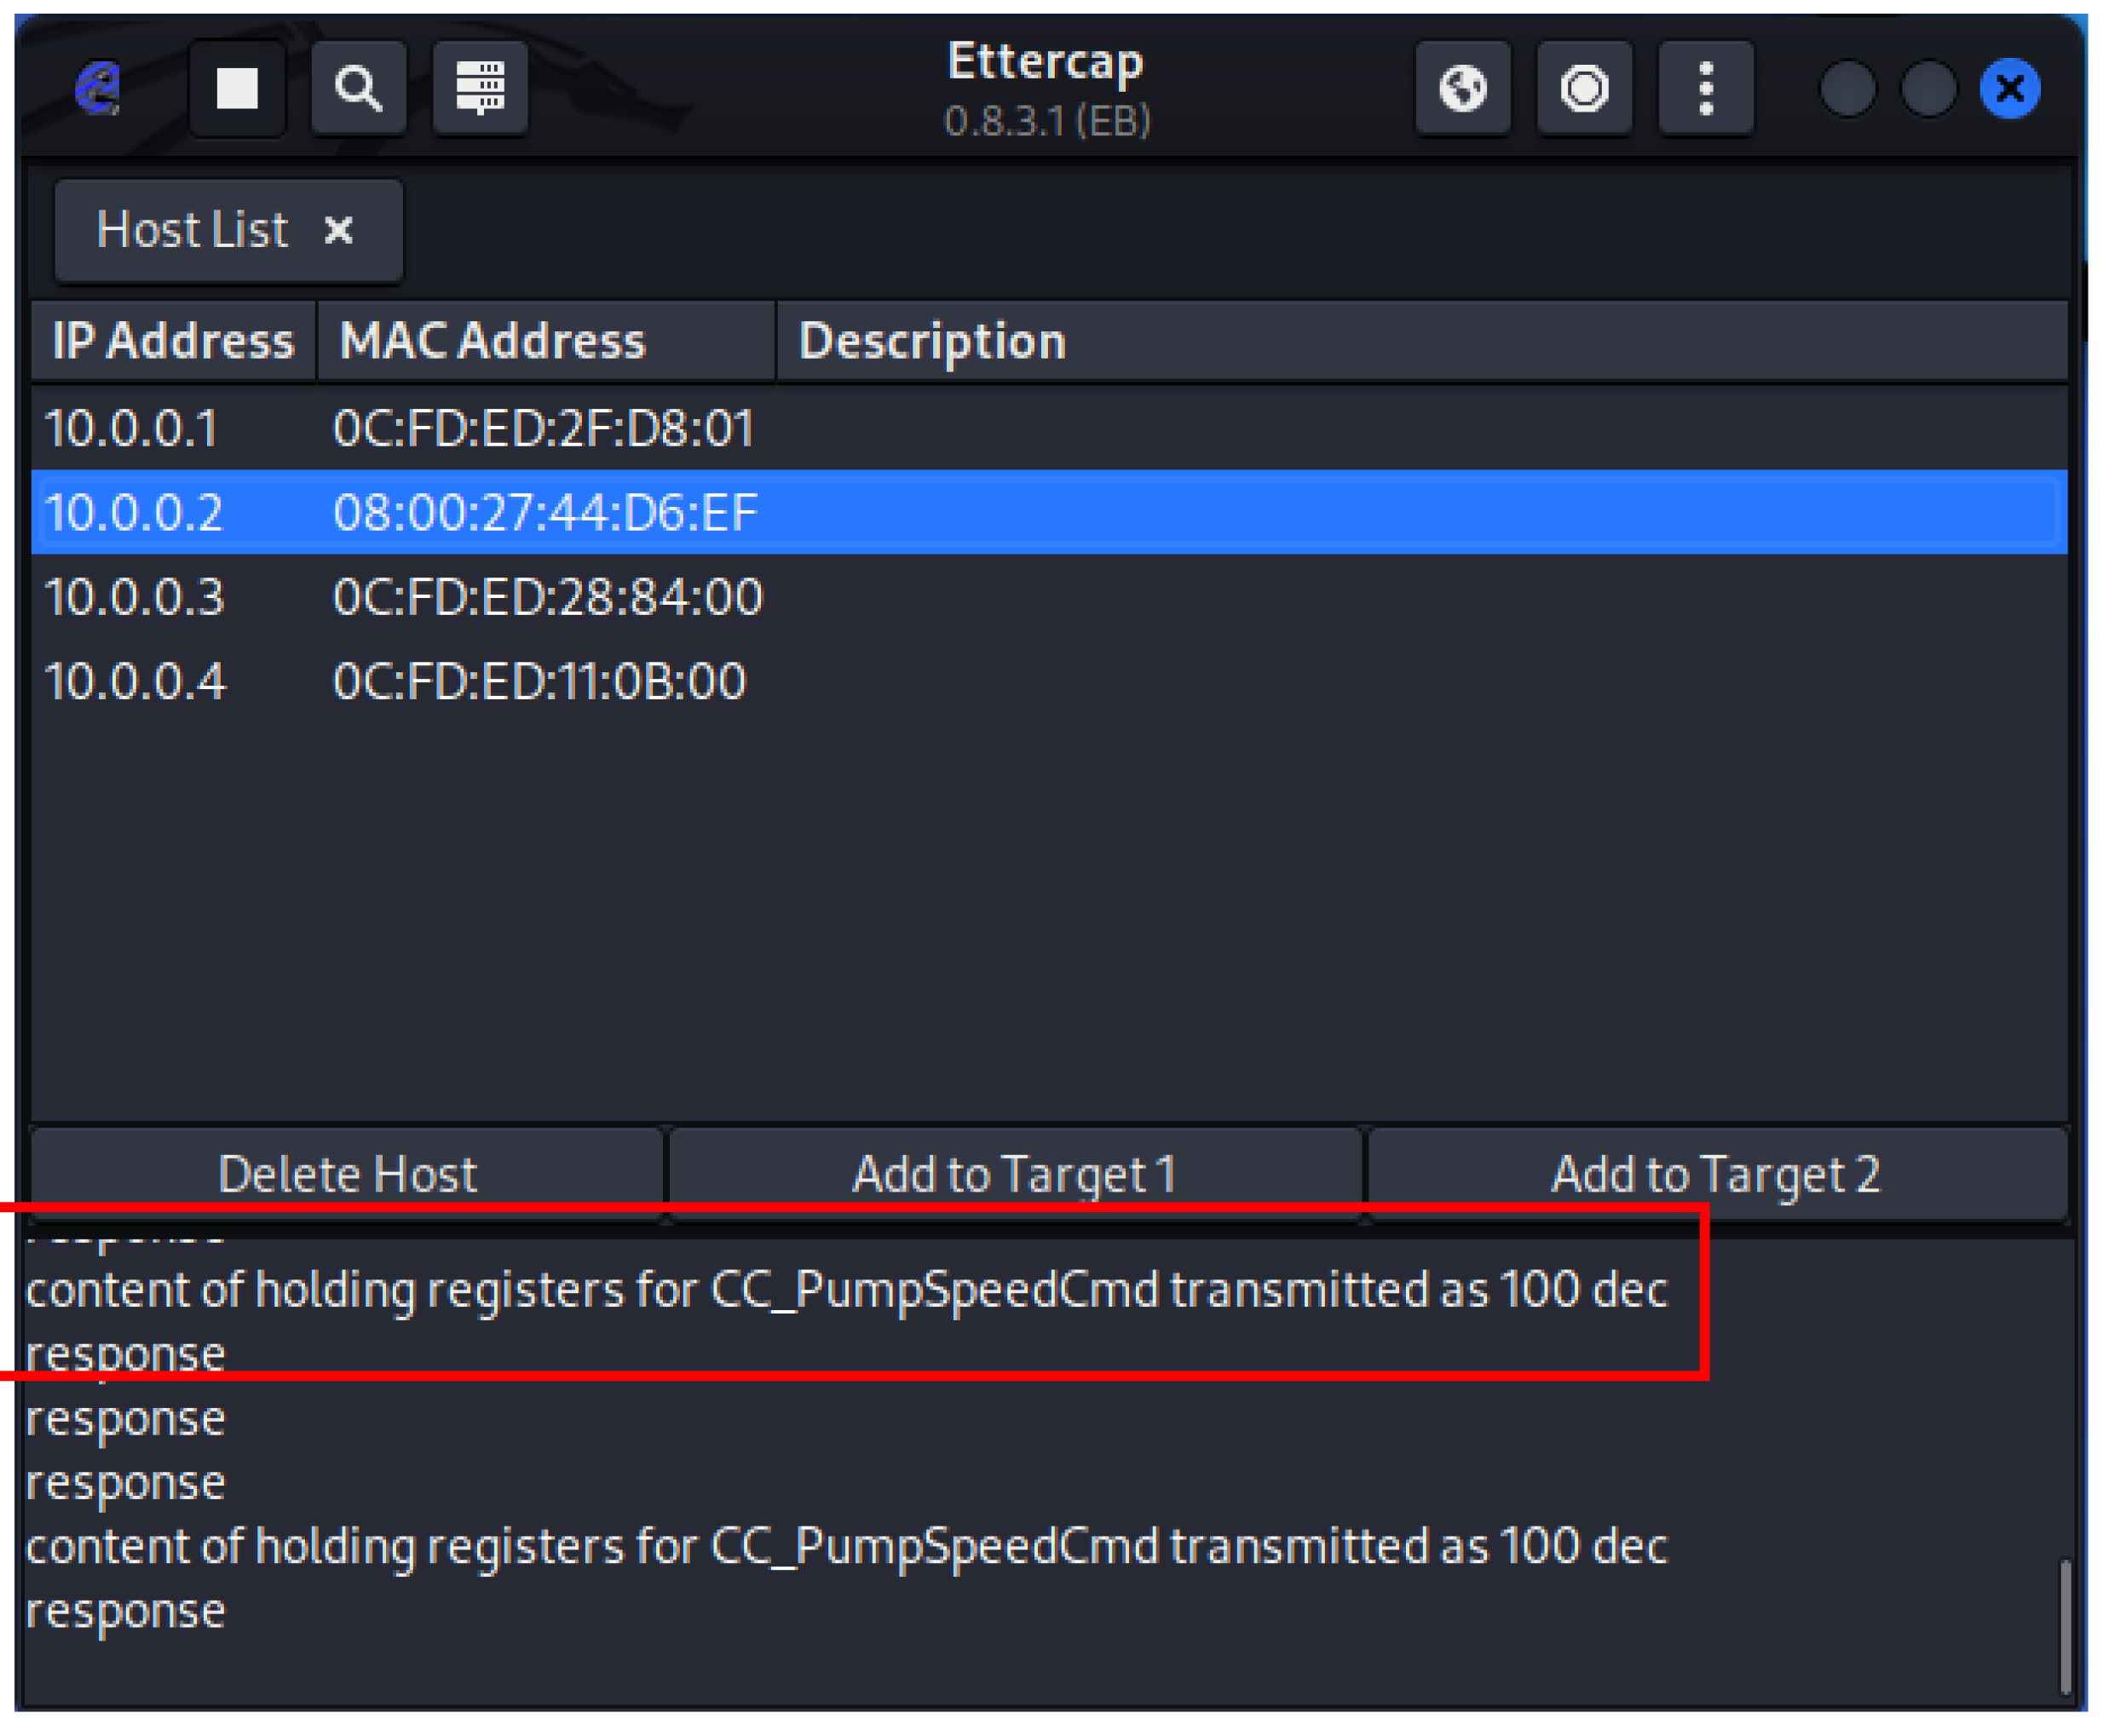Viewport: 2103px width, 1736px height.
Task: Switch to the Host List tab
Action: (192, 230)
